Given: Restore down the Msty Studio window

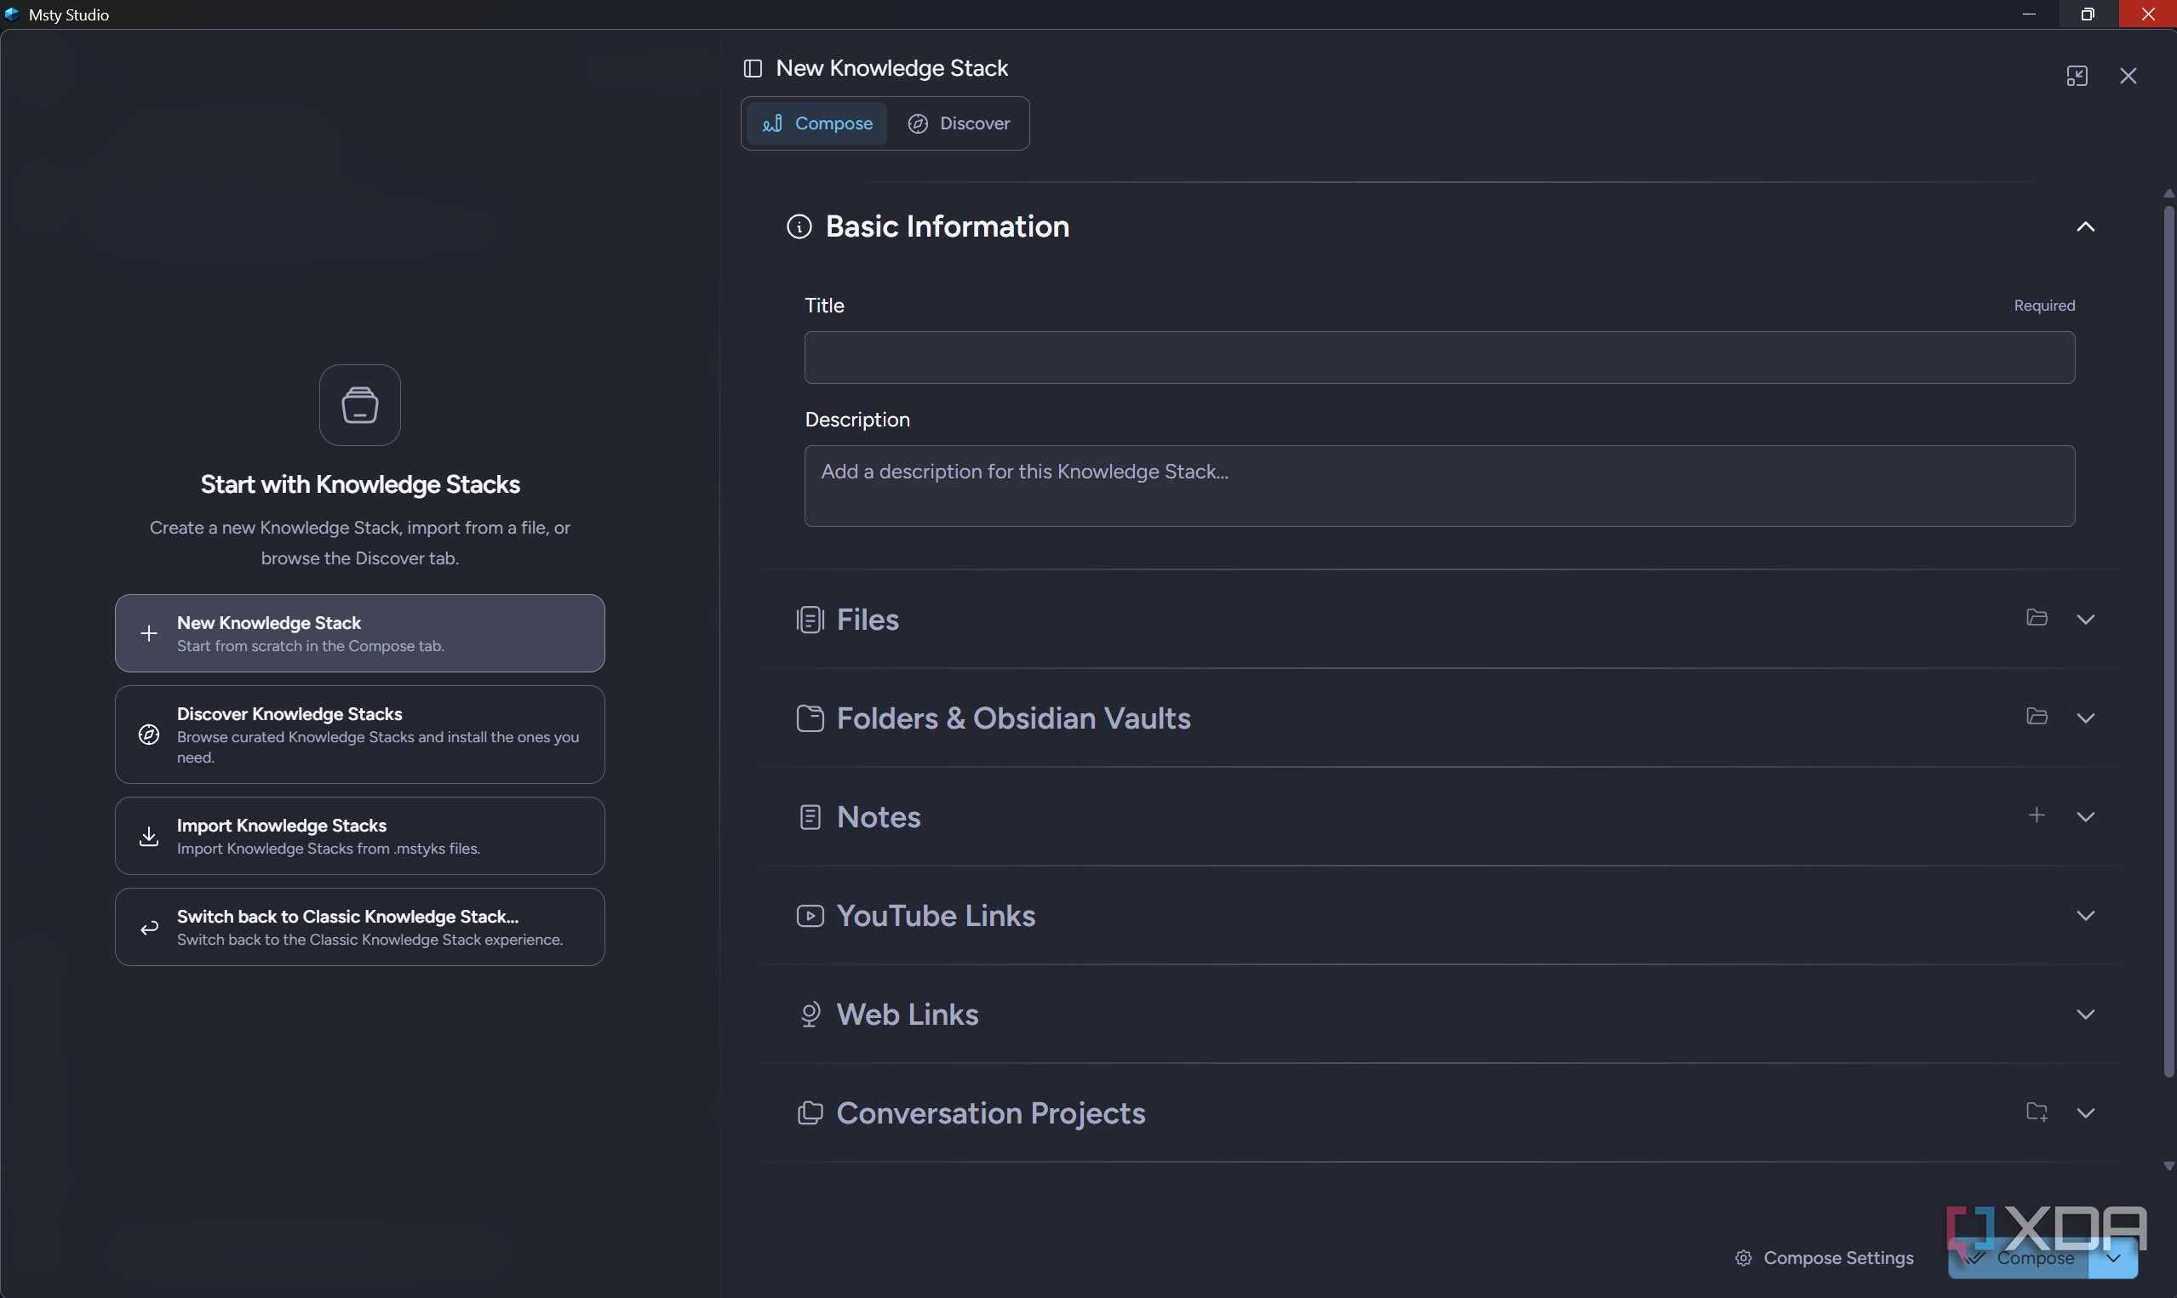Looking at the screenshot, I should (2088, 14).
